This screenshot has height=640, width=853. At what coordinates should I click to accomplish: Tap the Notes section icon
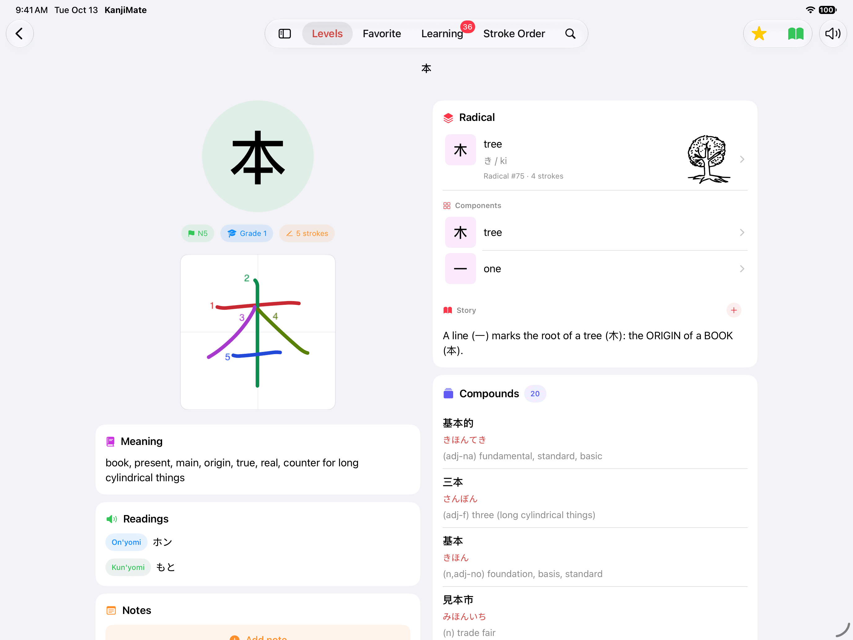coord(111,610)
